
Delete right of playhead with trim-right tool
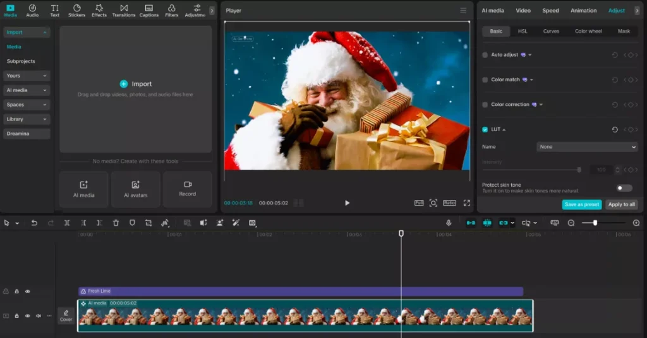(x=99, y=223)
